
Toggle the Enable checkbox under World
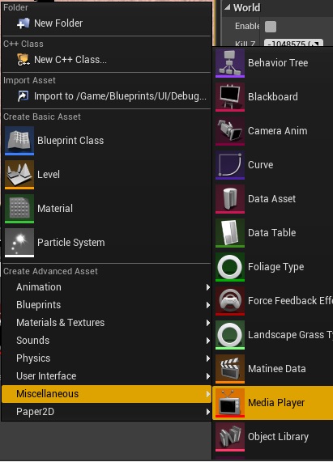[271, 27]
